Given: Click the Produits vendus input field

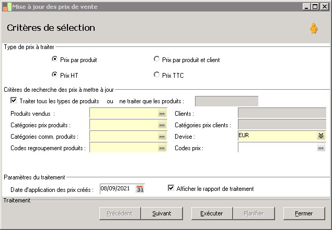Looking at the screenshot, I should tap(123, 113).
